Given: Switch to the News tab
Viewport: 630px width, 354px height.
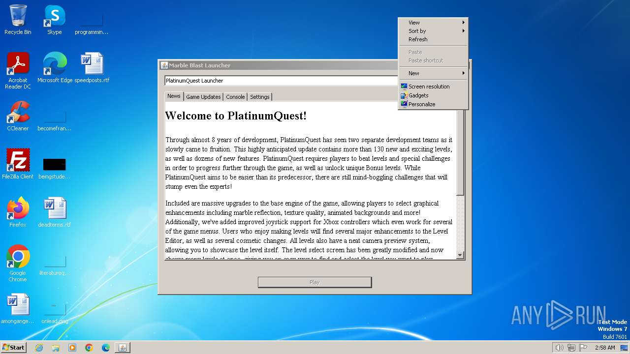Looking at the screenshot, I should tap(174, 96).
